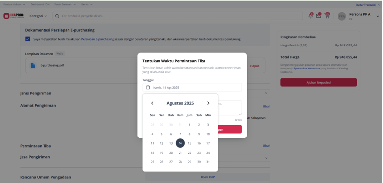Viewport: 383px width, 183px height.
Task: Click the calendar icon in Tanggal field
Action: 148,87
